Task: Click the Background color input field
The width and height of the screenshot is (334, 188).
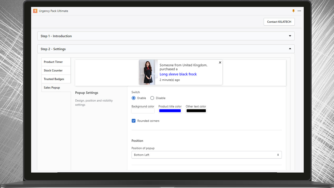Action: click(x=143, y=110)
